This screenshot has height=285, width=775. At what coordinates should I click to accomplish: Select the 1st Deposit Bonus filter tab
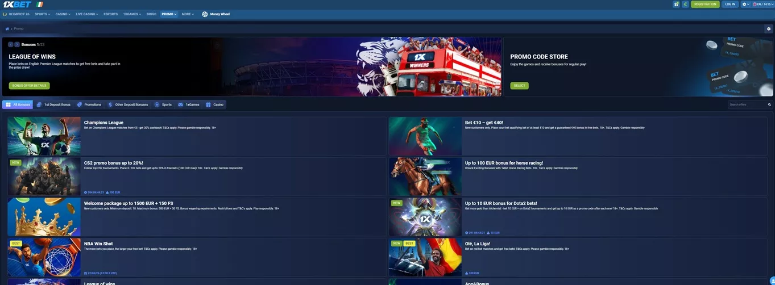[x=53, y=104]
